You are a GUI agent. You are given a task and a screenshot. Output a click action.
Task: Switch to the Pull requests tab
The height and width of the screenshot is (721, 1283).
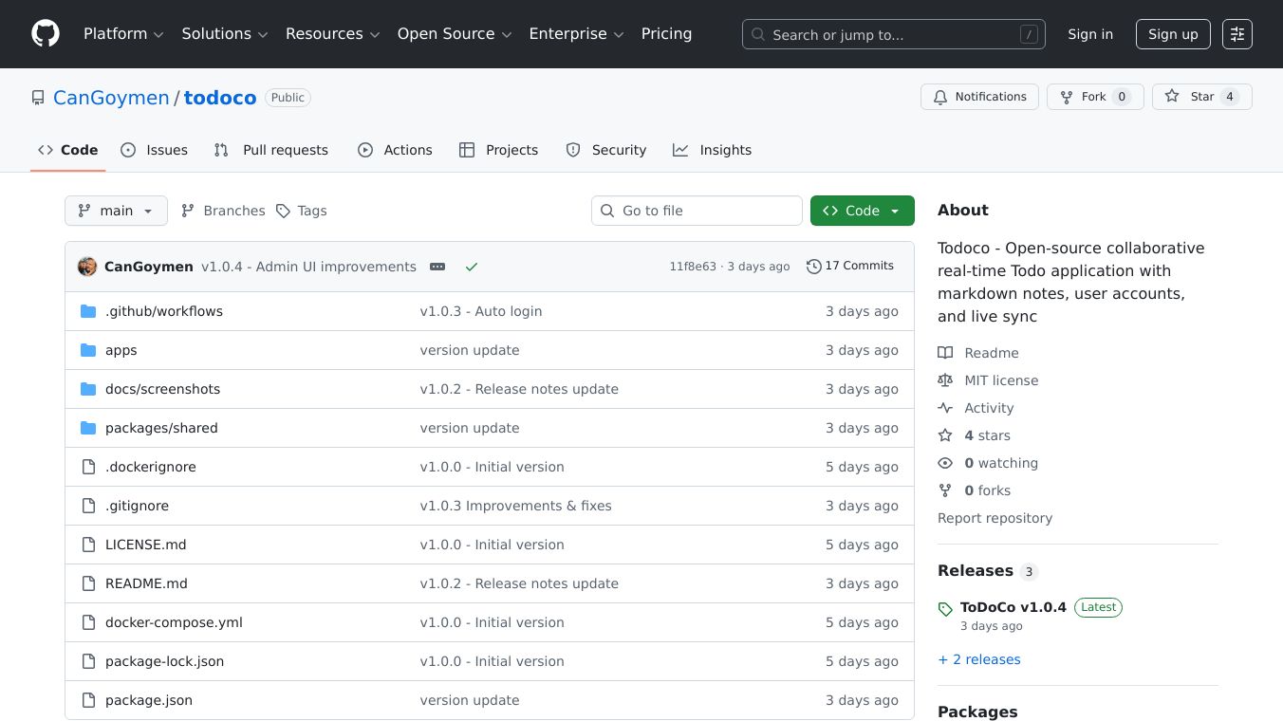pos(271,150)
